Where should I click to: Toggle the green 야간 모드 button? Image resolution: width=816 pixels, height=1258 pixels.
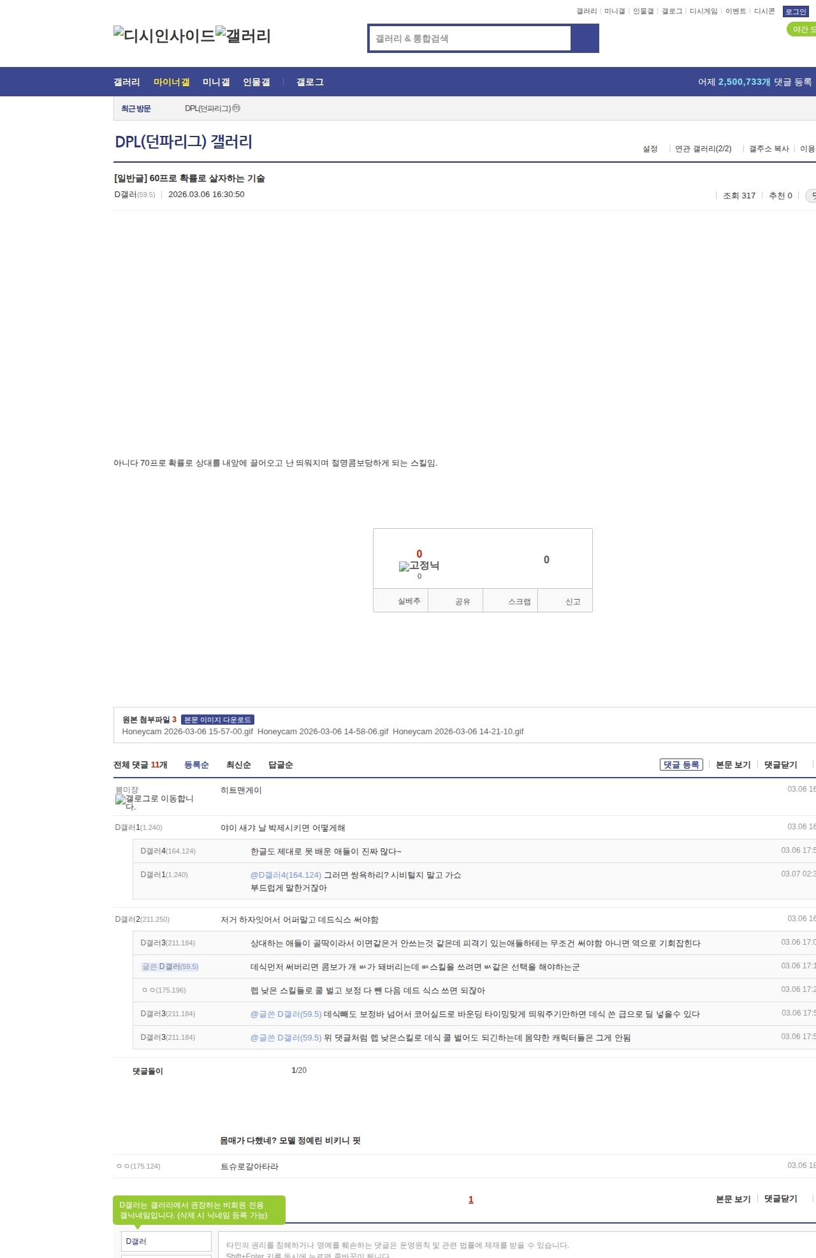(802, 29)
